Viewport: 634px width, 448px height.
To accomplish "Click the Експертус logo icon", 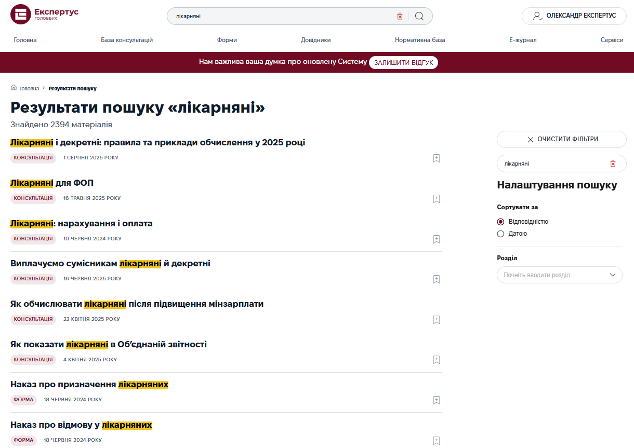I will point(21,15).
